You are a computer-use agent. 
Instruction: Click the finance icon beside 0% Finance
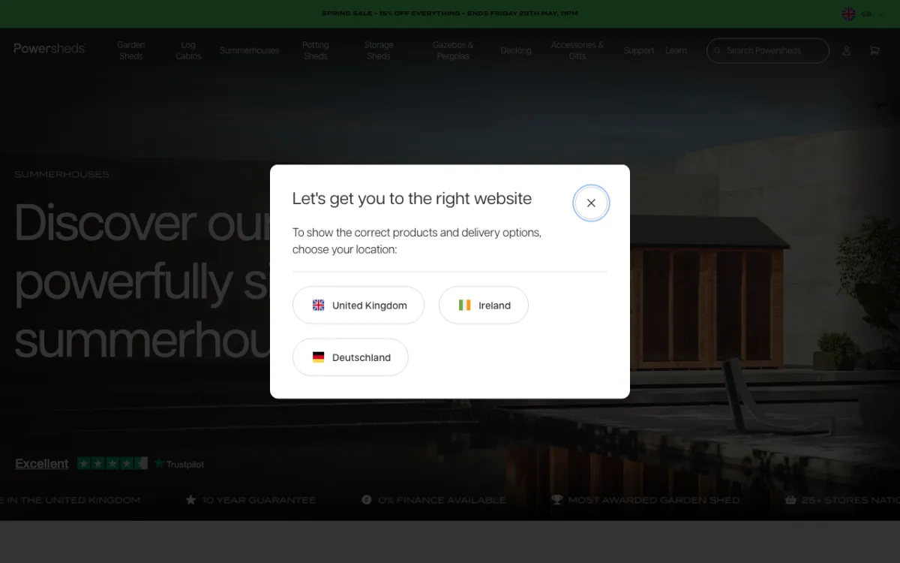click(366, 499)
